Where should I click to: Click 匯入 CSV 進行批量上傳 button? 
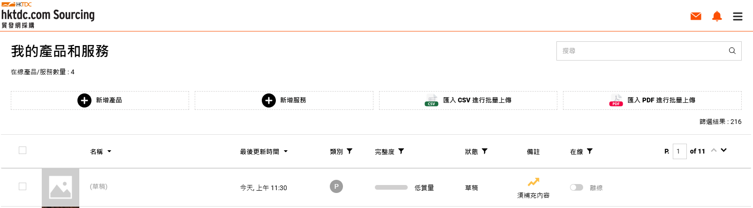pyautogui.click(x=468, y=100)
